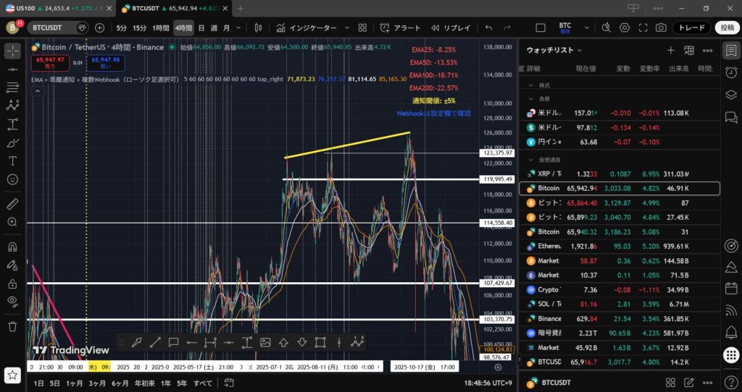Add symbol to watchlist with plus icon

tap(670, 51)
